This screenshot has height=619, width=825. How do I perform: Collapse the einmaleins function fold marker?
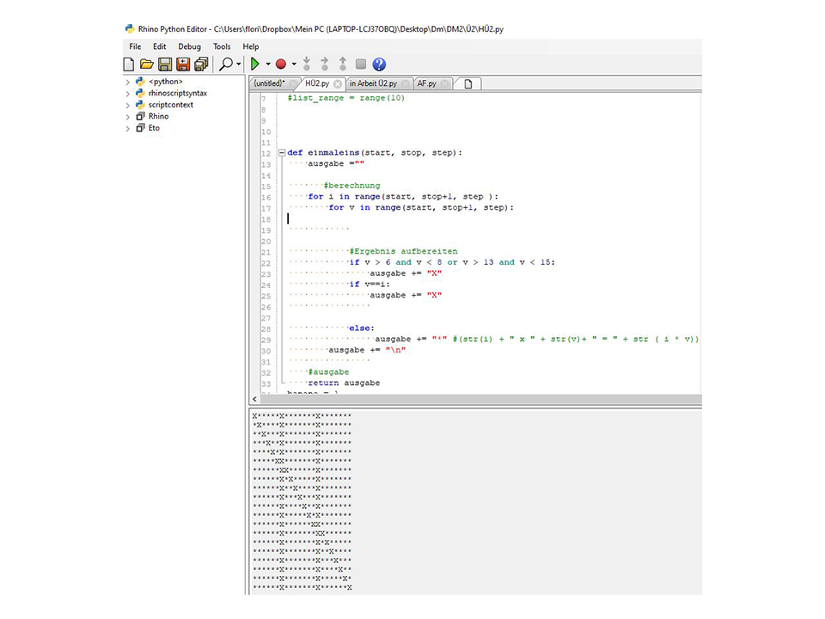282,153
